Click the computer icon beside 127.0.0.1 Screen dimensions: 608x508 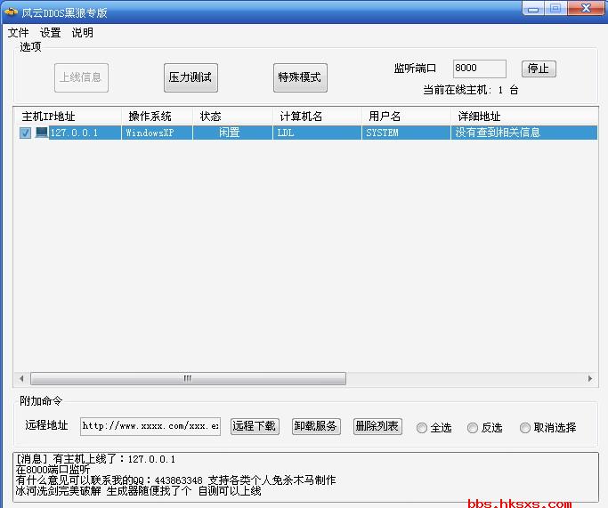pyautogui.click(x=42, y=133)
